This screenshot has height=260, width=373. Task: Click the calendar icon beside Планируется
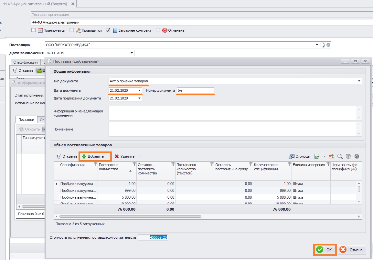point(40,30)
